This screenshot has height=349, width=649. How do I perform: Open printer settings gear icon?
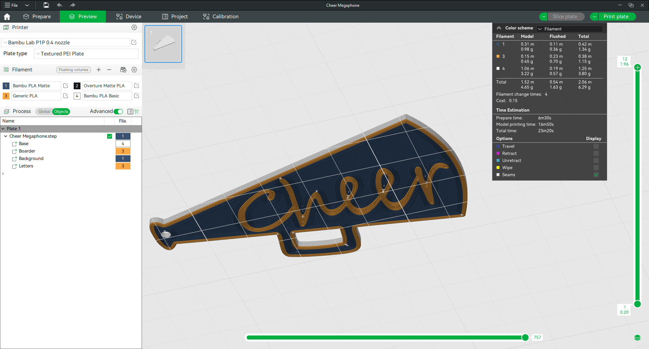click(x=134, y=27)
